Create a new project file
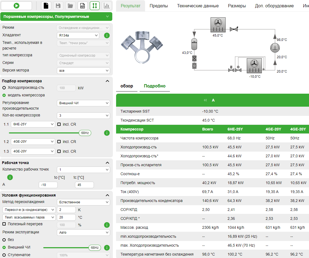The height and width of the screenshot is (258, 309). click(47, 6)
